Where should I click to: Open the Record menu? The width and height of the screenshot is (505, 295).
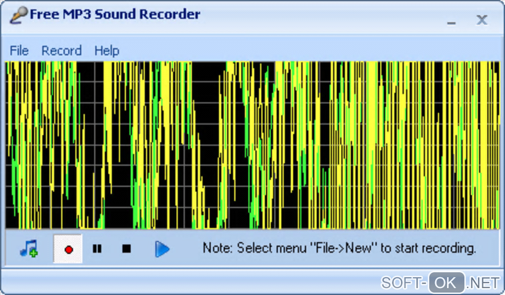coord(61,51)
